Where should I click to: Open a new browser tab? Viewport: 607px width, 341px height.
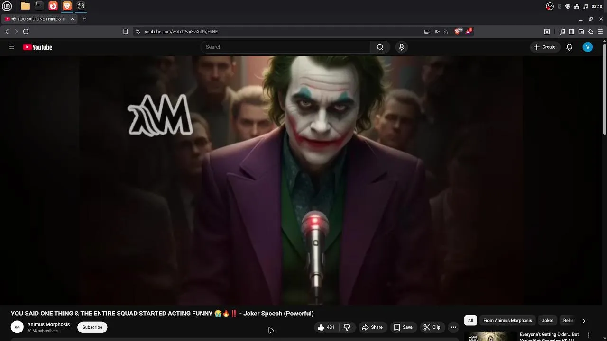(84, 19)
